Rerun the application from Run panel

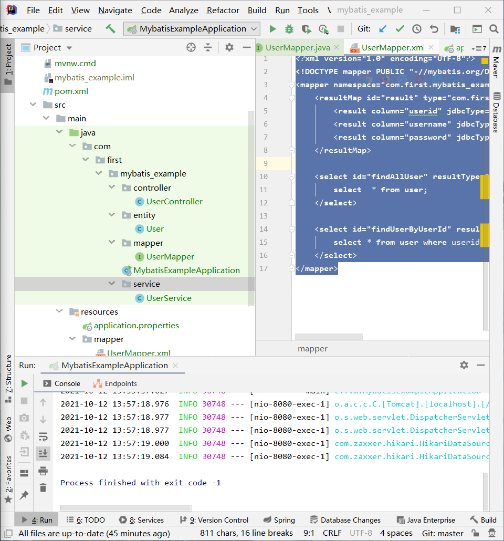24,383
